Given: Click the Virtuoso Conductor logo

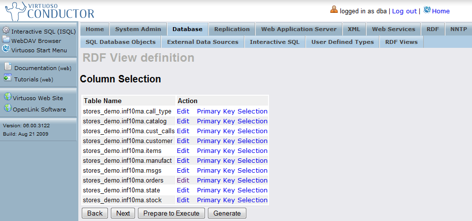Looking at the screenshot, I should point(48,11).
